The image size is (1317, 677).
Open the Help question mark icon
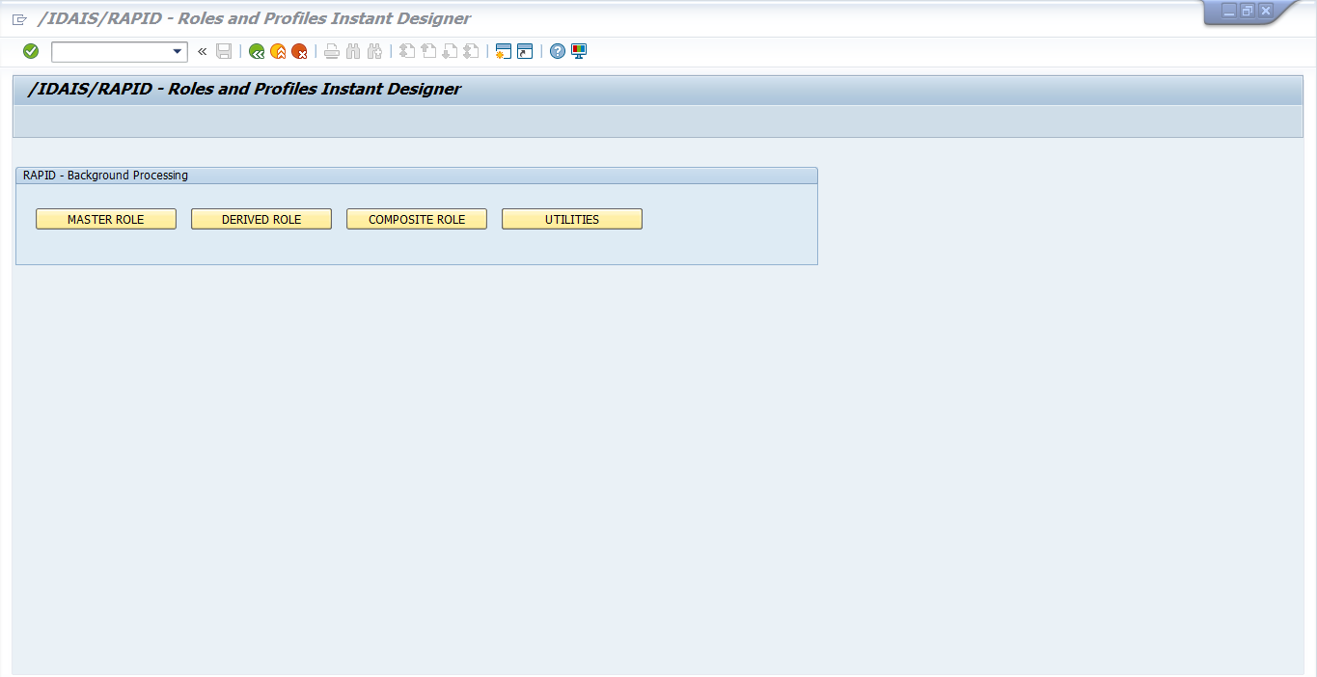click(558, 51)
